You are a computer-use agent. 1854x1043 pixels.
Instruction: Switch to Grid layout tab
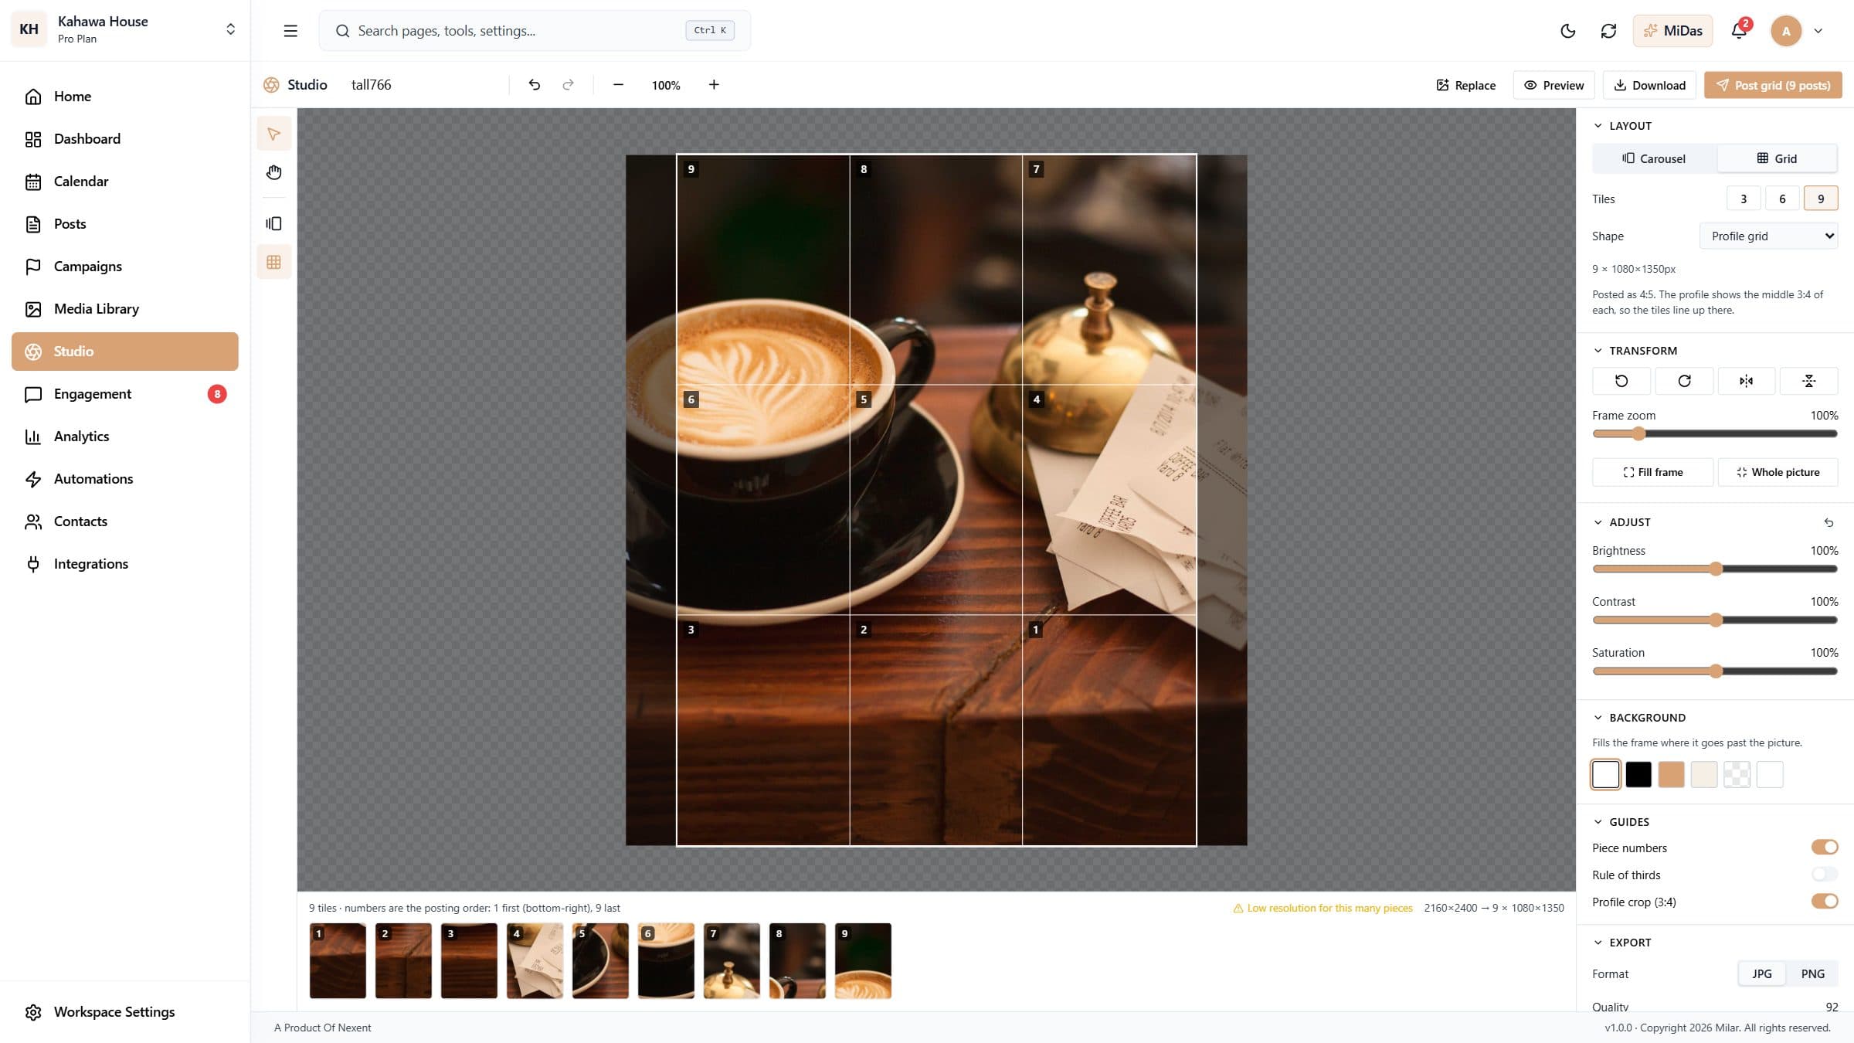[1777, 158]
